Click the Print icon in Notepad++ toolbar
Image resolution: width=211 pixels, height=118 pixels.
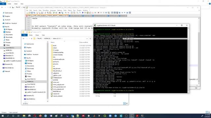click(42, 13)
